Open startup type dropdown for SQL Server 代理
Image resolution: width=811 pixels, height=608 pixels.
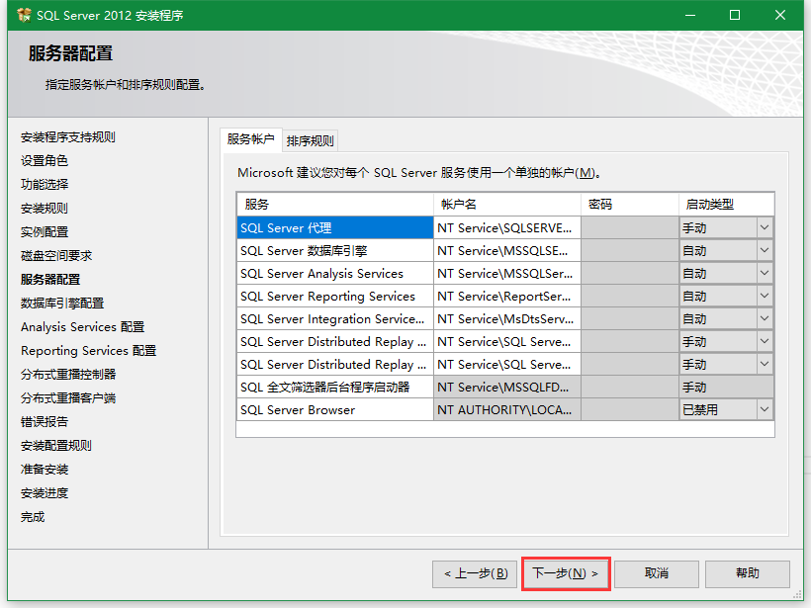pyautogui.click(x=764, y=227)
